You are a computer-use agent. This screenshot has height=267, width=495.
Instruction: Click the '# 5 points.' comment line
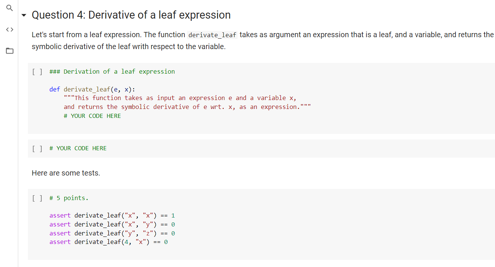[x=69, y=198]
